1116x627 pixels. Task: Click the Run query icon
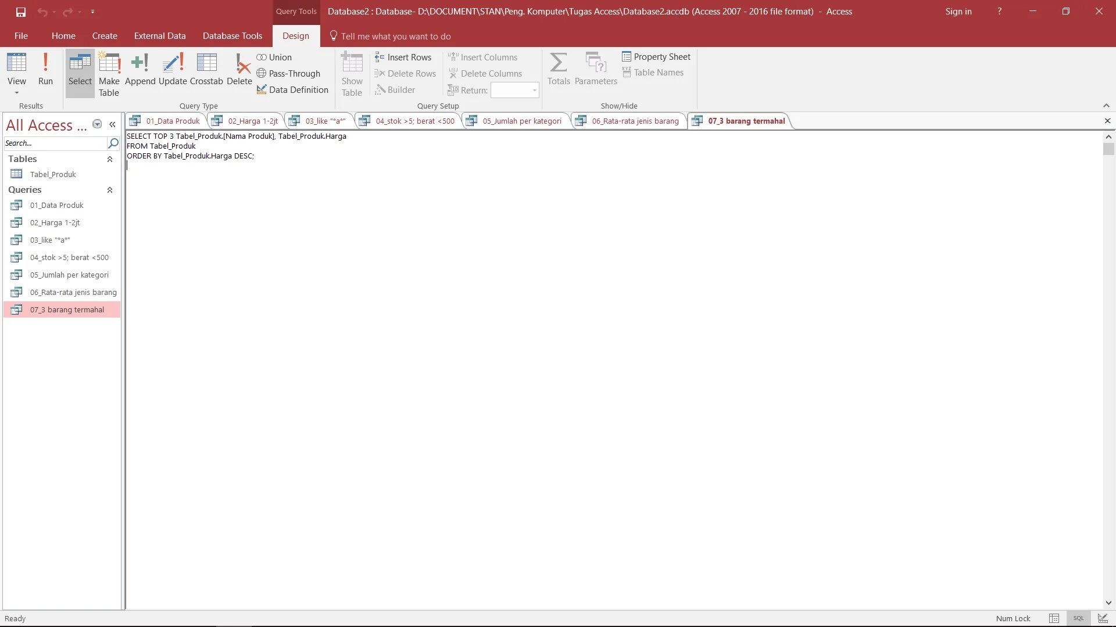(x=45, y=69)
